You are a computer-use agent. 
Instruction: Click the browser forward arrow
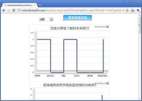point(9,10)
